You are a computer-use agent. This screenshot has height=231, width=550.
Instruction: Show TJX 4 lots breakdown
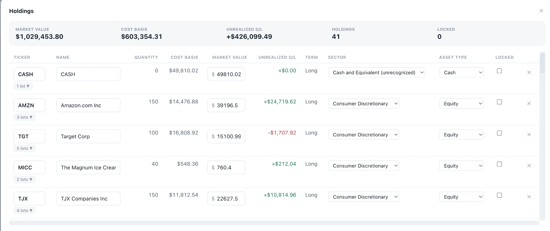[x=24, y=210]
